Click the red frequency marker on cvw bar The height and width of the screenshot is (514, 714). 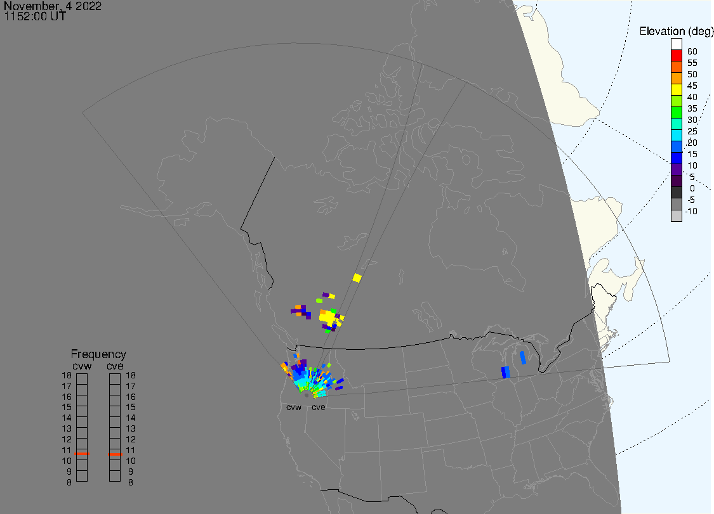coord(82,454)
